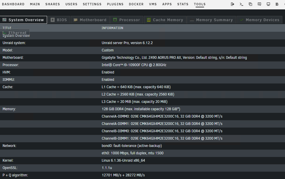Navigate to the Settings menu

[x=92, y=4]
